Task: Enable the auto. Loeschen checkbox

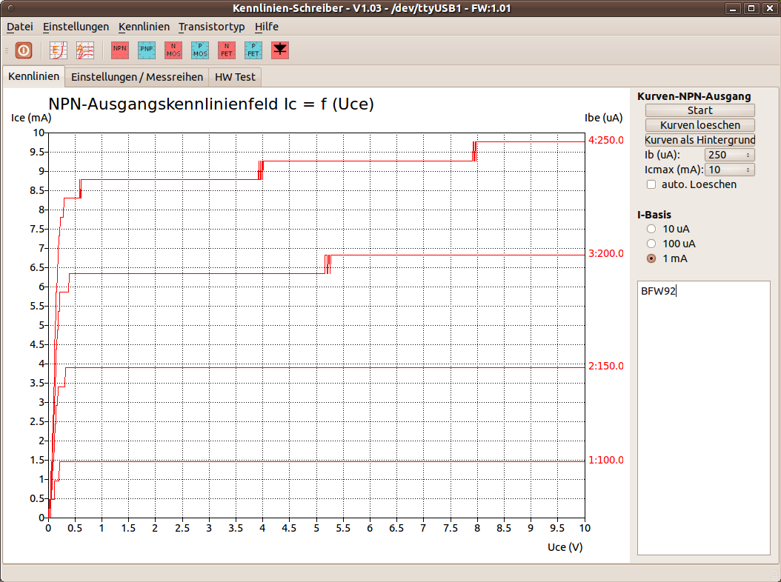Action: point(651,184)
